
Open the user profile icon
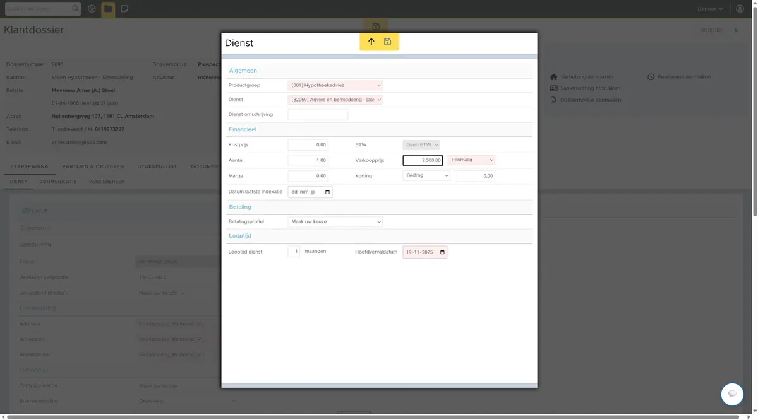(x=740, y=9)
